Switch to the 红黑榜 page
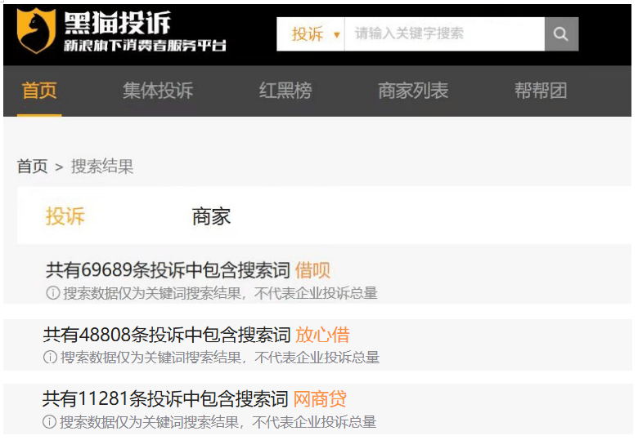This screenshot has height=440, width=638. pos(285,91)
